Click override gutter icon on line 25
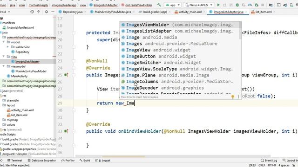 pyautogui.click(x=66, y=75)
